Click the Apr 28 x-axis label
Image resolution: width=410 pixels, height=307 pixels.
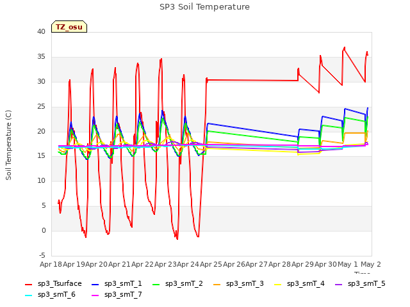point(279,264)
